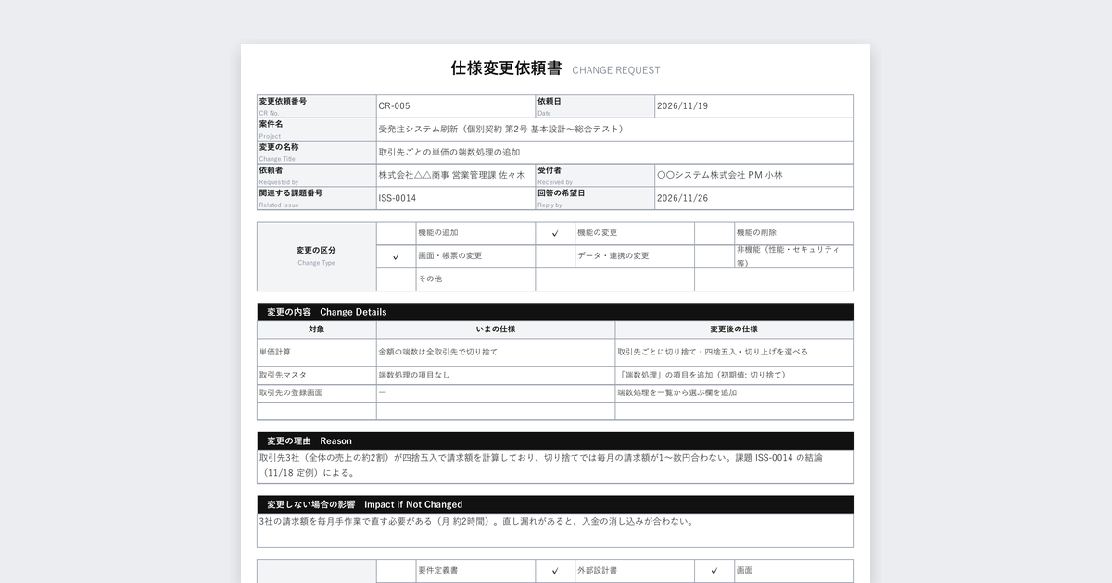The image size is (1112, 583).
Task: Tick the checkbox beside データ・連携の変更
Action: point(555,256)
